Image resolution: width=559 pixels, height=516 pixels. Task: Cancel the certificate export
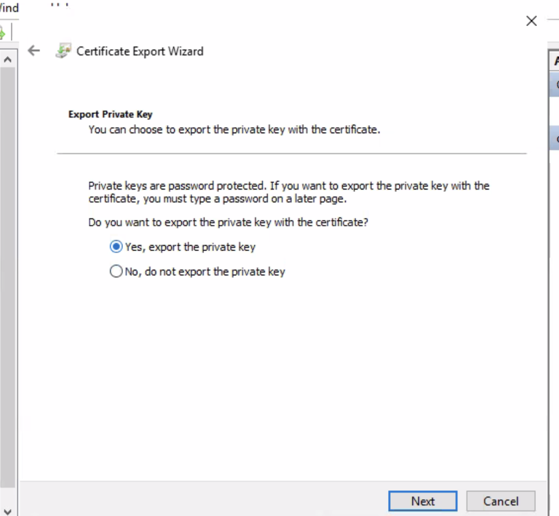coord(500,501)
